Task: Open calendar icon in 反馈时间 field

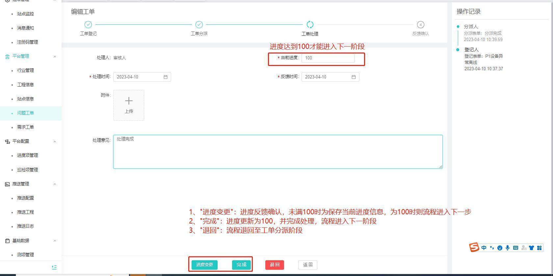Action: pos(354,77)
